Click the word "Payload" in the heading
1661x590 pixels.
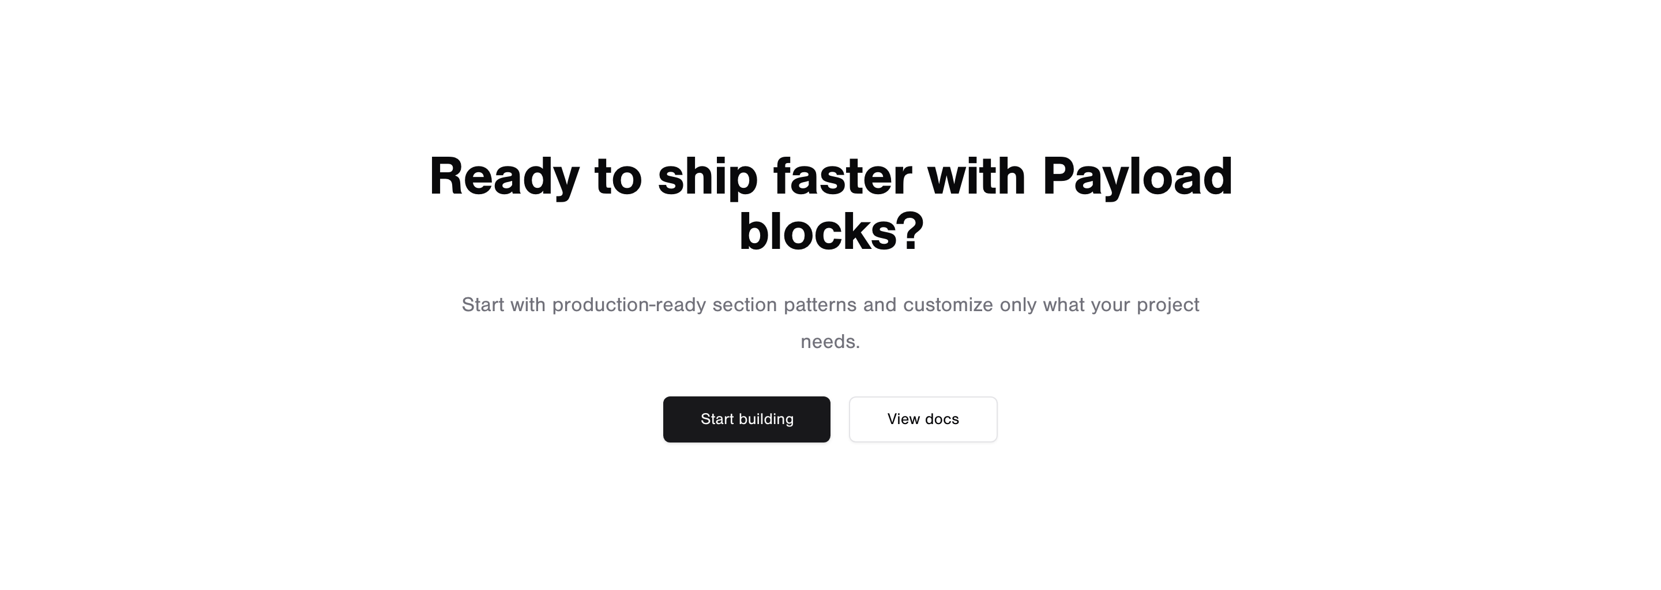tap(1137, 177)
